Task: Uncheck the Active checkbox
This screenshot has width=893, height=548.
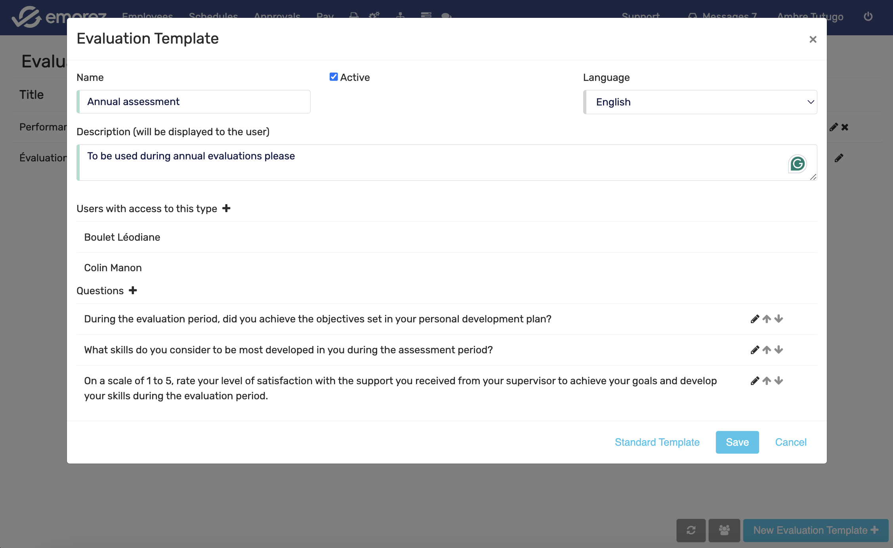Action: [x=334, y=77]
